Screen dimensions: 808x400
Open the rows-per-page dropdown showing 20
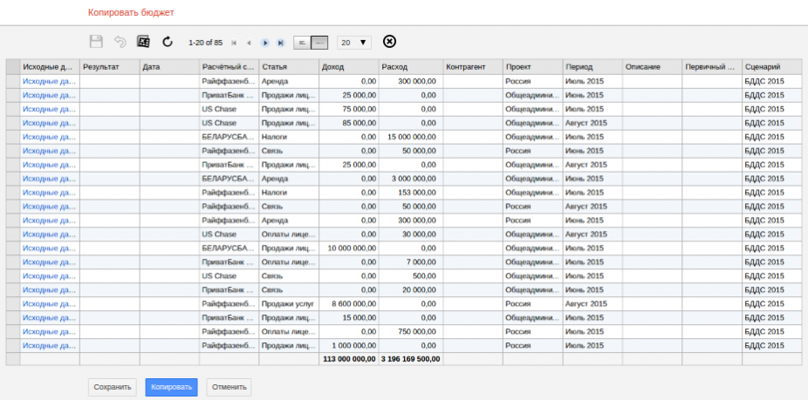pyautogui.click(x=354, y=42)
